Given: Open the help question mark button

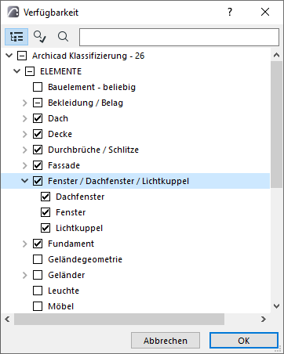Looking at the screenshot, I should click(230, 12).
